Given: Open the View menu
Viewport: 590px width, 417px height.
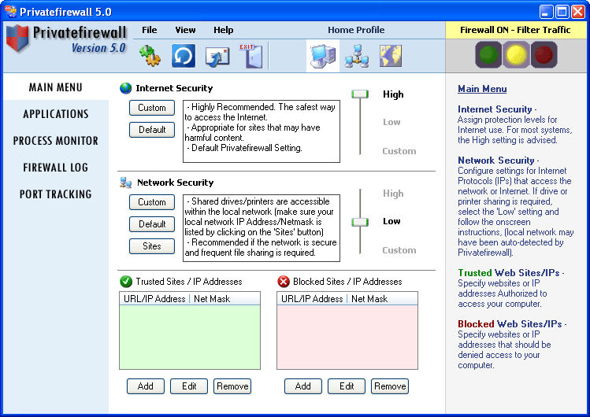Looking at the screenshot, I should point(185,30).
